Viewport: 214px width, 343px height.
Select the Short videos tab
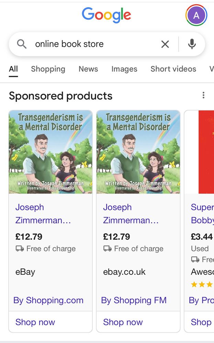point(173,69)
